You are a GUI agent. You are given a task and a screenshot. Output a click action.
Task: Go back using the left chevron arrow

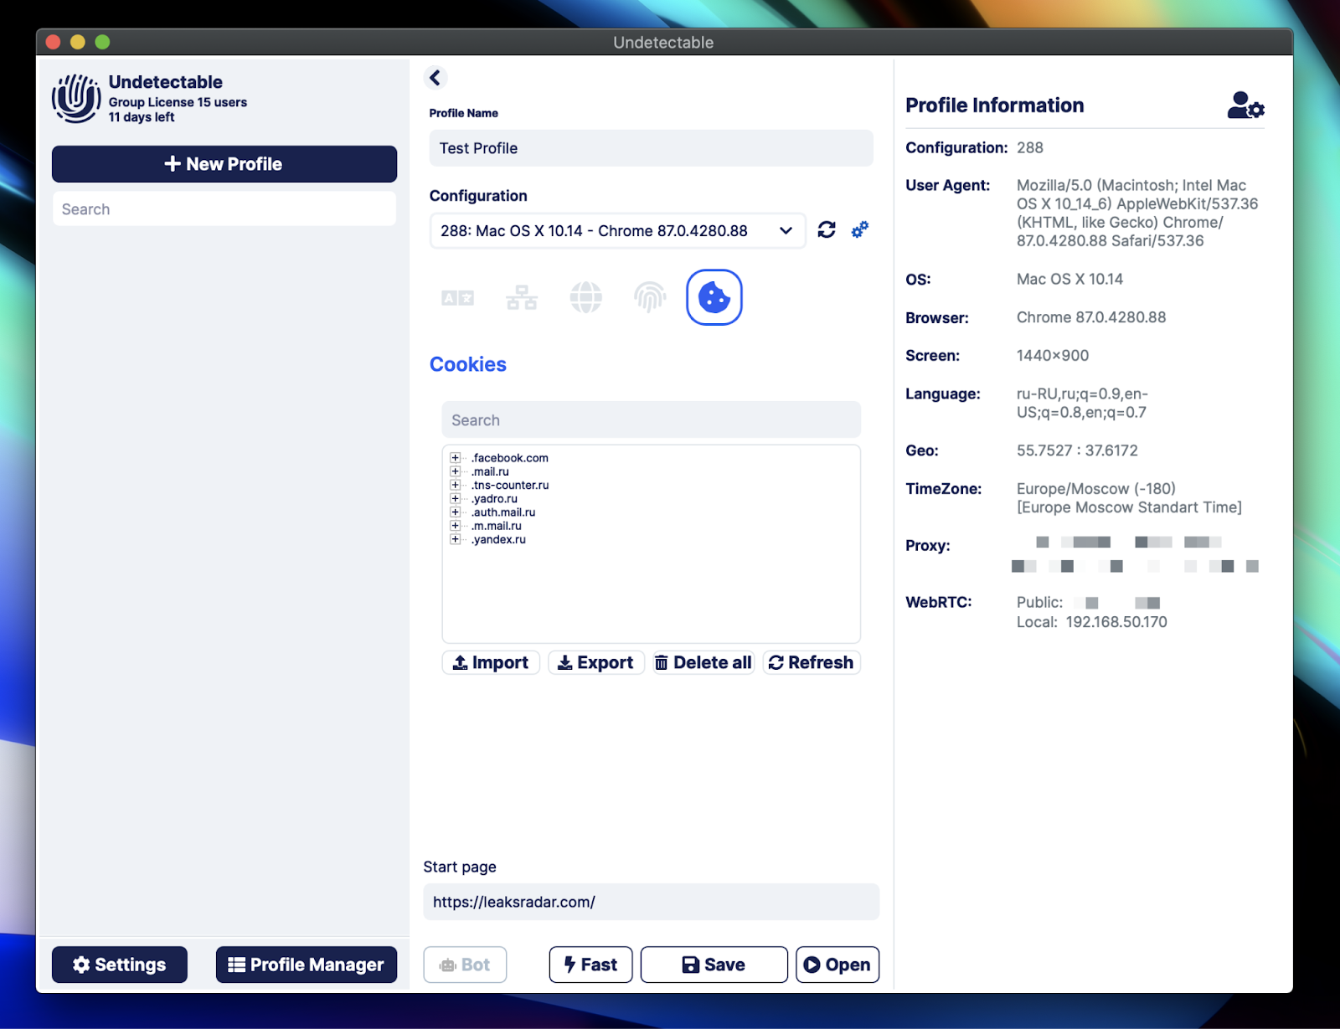pyautogui.click(x=435, y=78)
